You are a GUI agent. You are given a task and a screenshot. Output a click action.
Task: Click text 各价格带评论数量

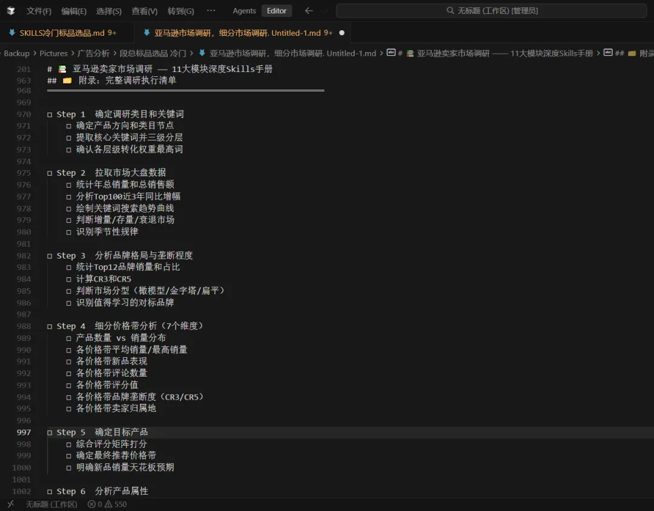pos(111,373)
